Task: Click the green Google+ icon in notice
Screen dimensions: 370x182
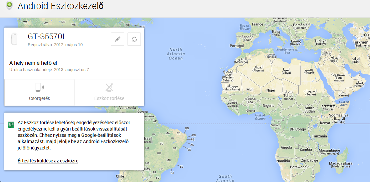Action: [x=11, y=125]
